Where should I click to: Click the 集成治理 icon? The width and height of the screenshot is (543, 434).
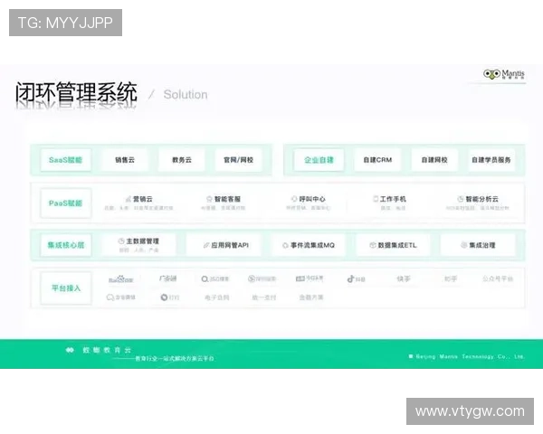pos(464,245)
